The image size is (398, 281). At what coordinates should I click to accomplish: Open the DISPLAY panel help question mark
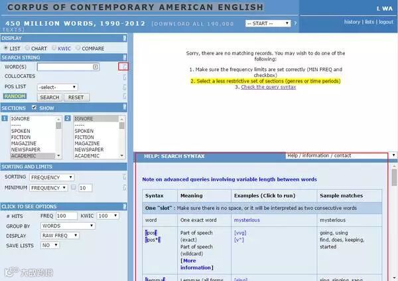[125, 38]
